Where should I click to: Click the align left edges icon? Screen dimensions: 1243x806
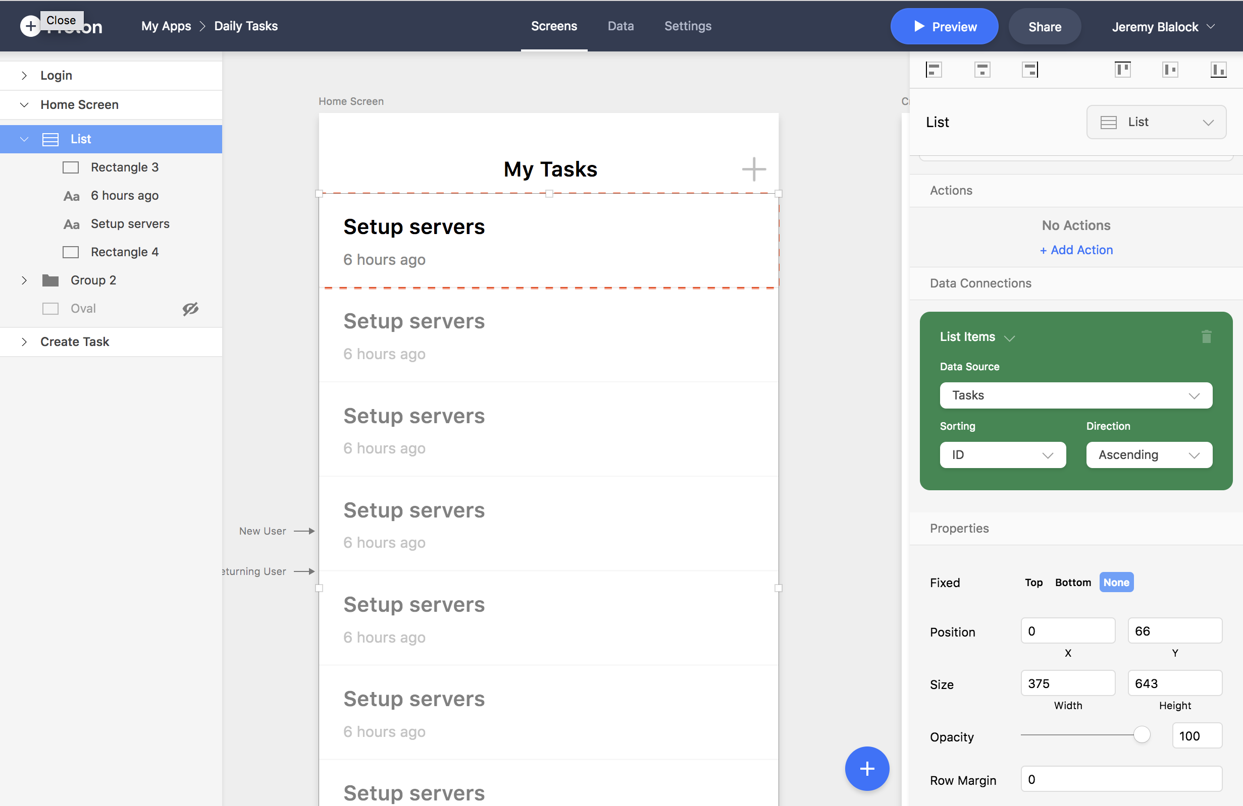tap(934, 70)
